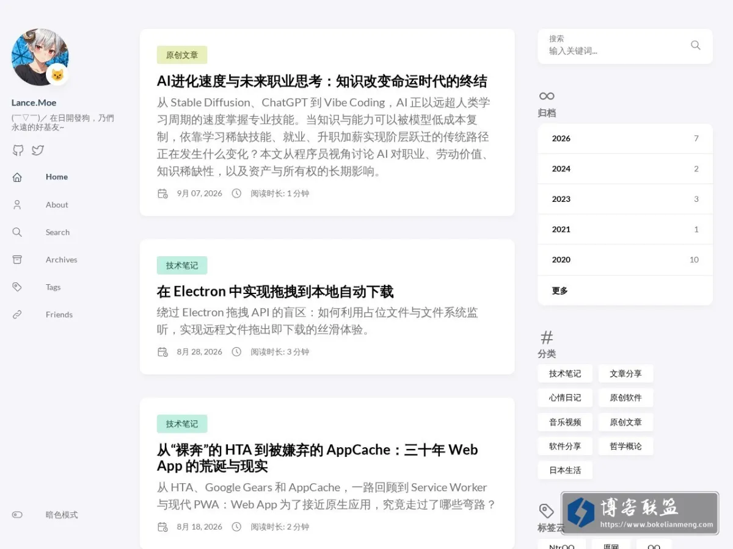Select the 软件分享 category
This screenshot has width=733, height=549.
(565, 446)
